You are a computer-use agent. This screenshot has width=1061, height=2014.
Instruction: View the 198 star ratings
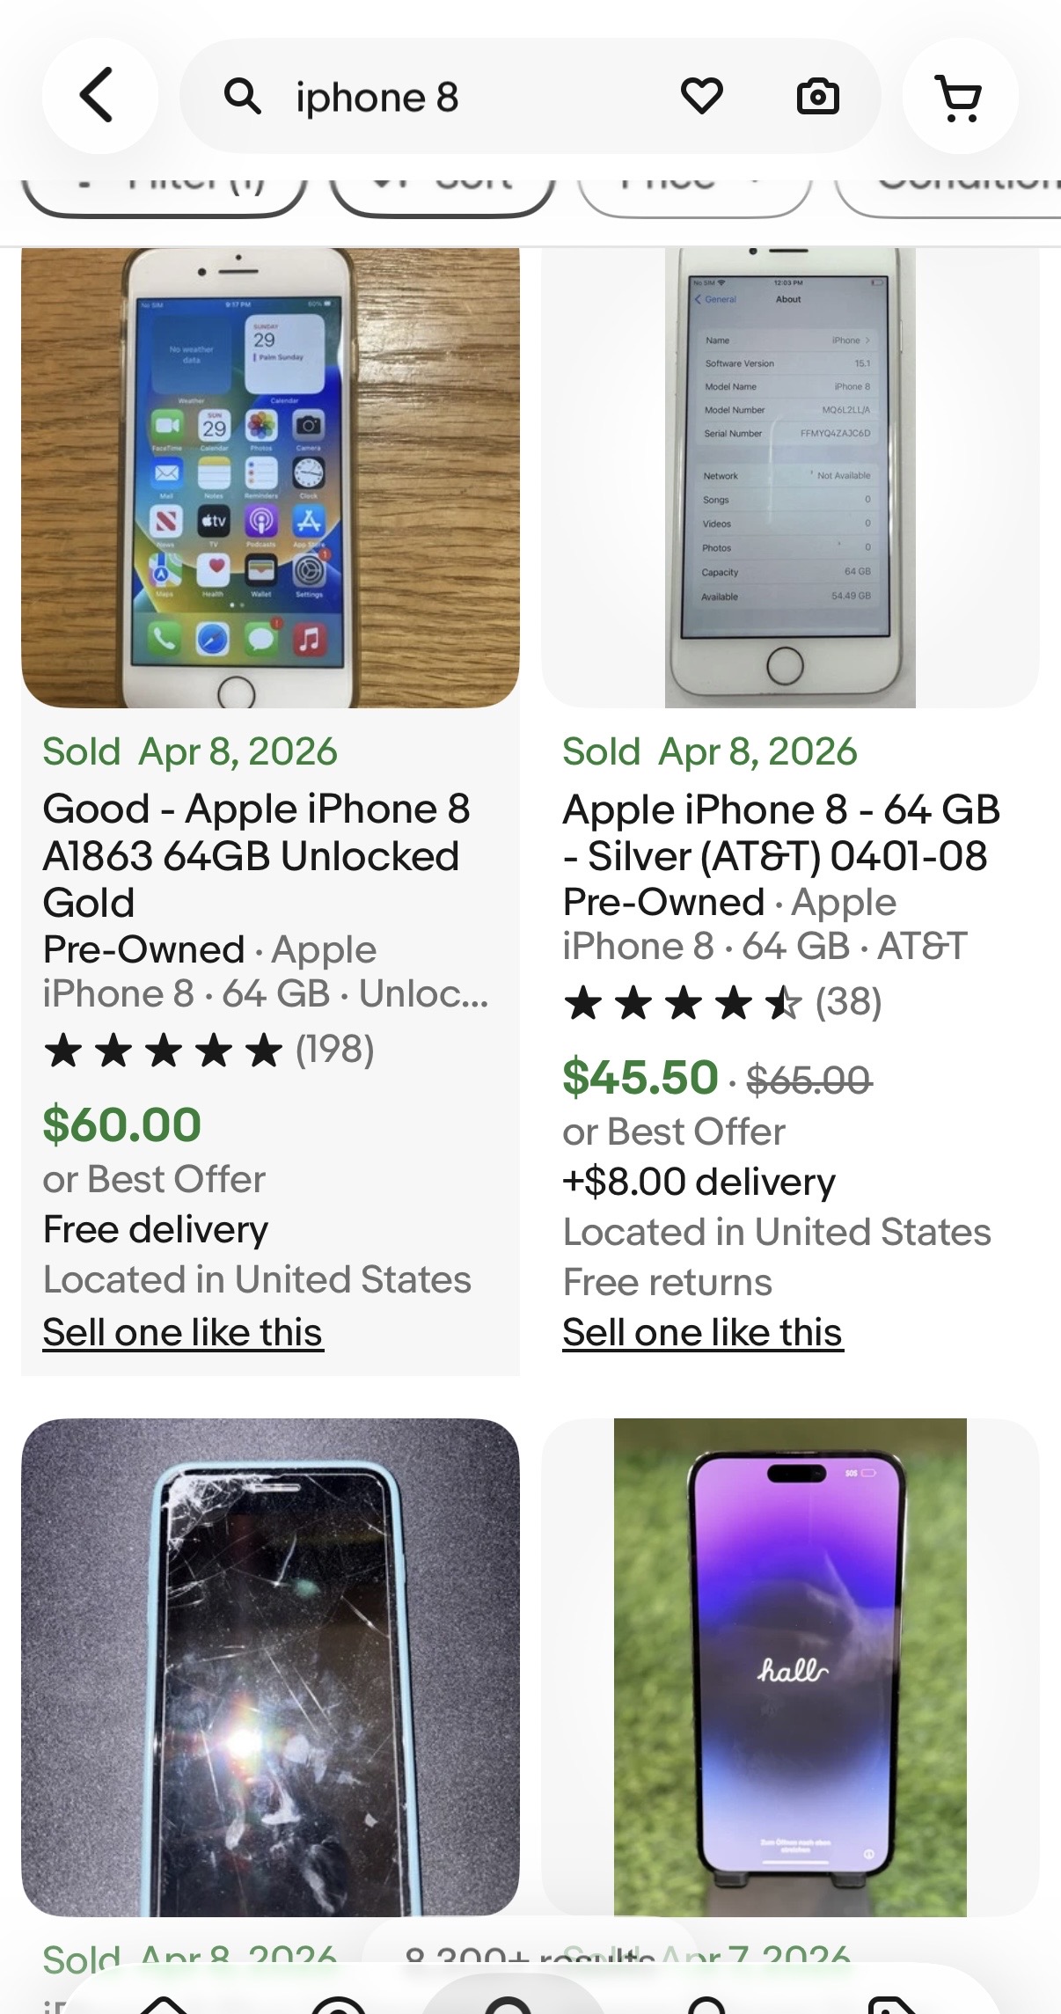(x=209, y=1050)
